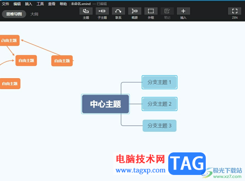Open the 插入 menu in menu bar
Screen dimensions: 245x181
29,4
